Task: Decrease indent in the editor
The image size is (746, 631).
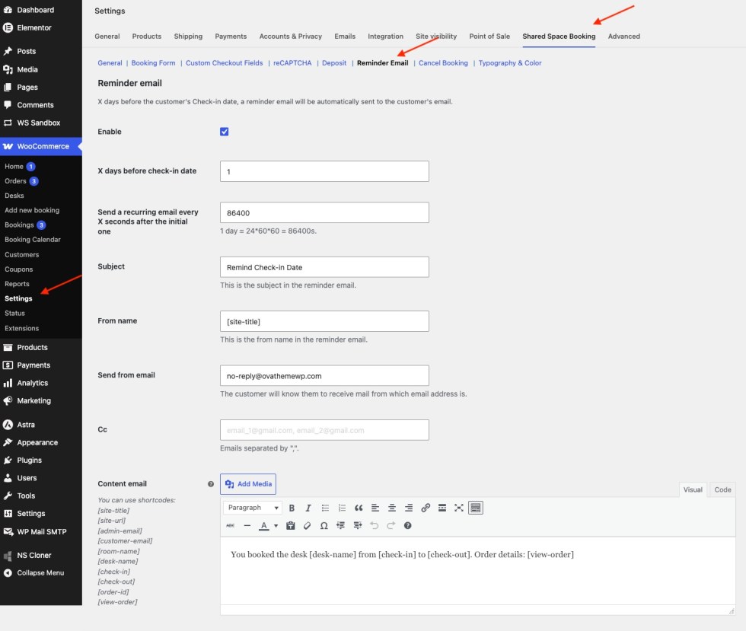Action: point(341,525)
